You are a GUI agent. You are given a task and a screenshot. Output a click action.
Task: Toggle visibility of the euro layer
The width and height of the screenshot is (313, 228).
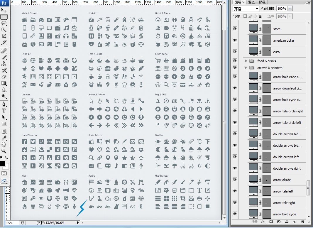[235, 52]
